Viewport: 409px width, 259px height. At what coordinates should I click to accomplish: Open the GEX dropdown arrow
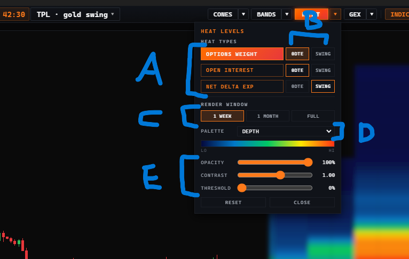[x=372, y=14]
